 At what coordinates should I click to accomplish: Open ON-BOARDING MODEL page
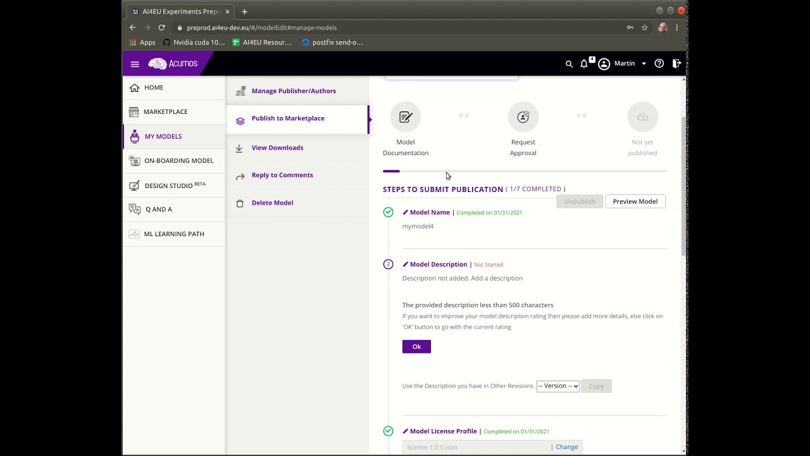coord(173,161)
